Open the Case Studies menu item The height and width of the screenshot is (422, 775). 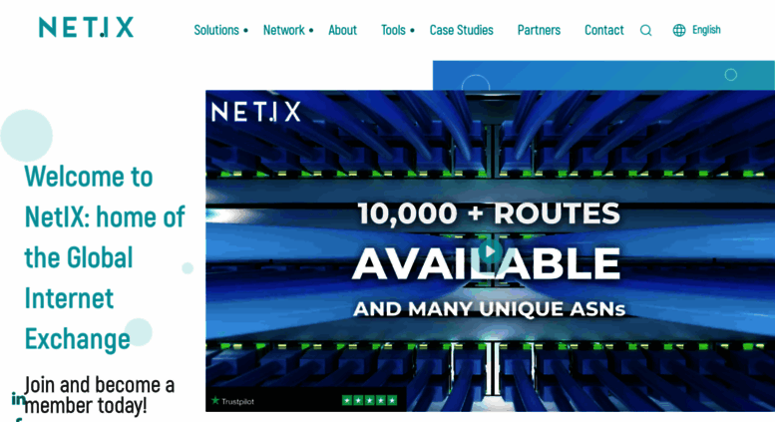461,30
